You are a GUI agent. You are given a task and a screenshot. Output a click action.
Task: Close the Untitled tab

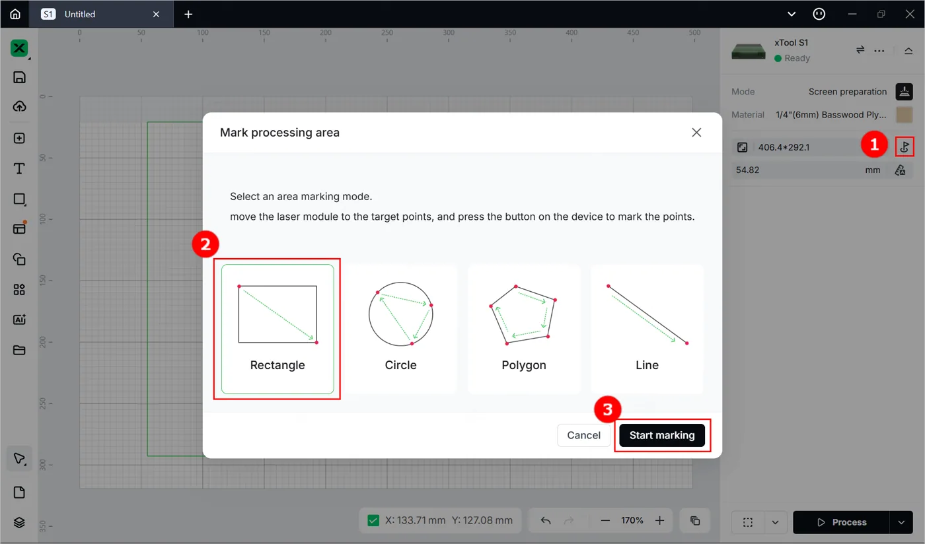pyautogui.click(x=156, y=14)
